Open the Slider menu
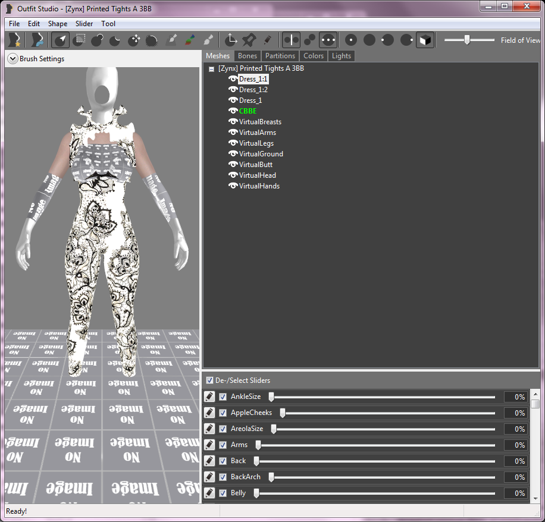This screenshot has width=545, height=522. click(84, 24)
